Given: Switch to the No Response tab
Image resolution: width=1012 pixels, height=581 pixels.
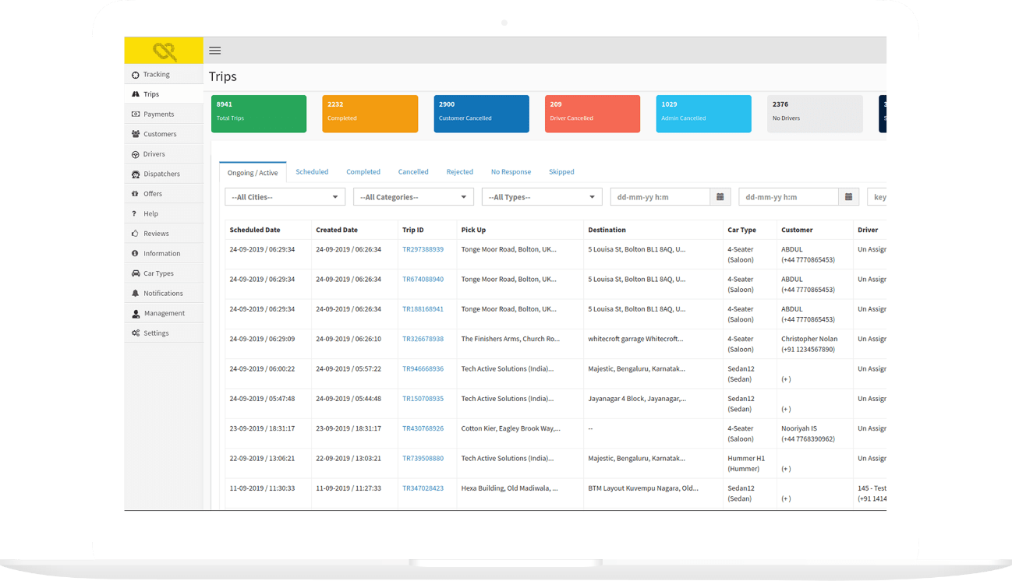Looking at the screenshot, I should click(511, 172).
